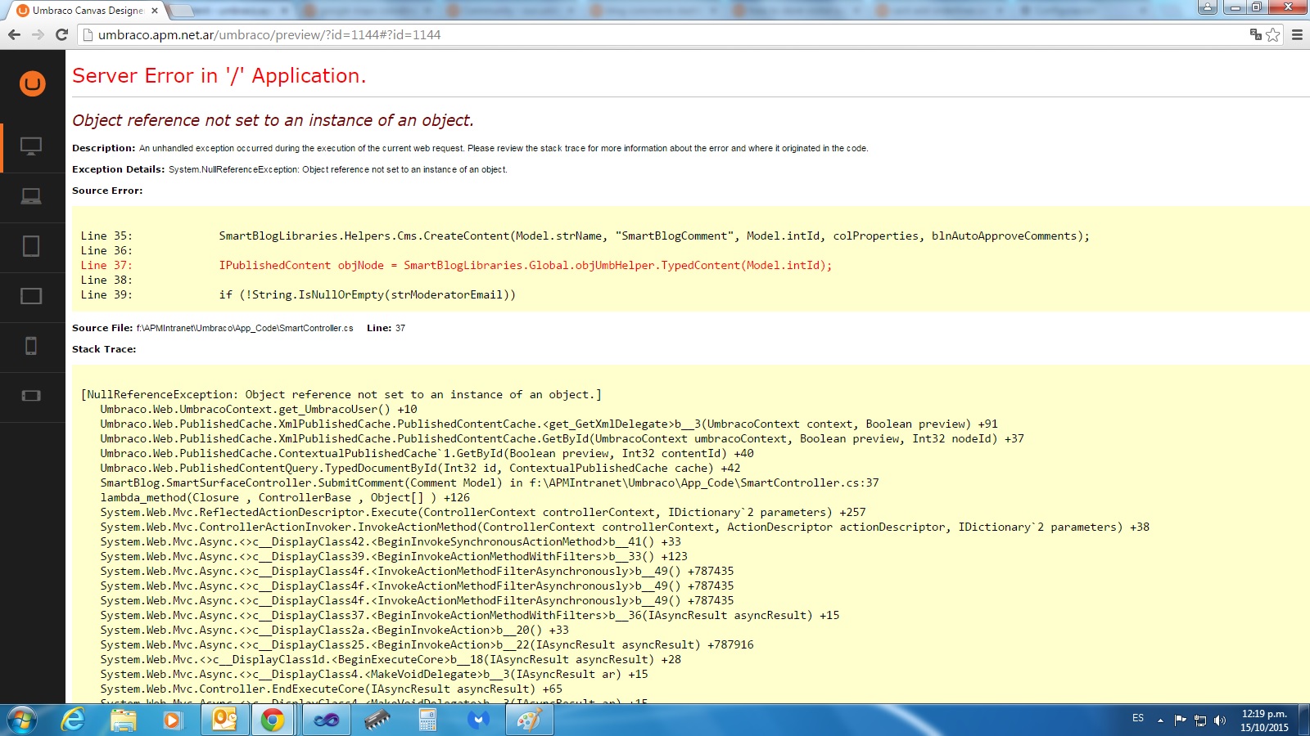
Task: Click the 'Exception Details:' label
Action: pos(118,169)
